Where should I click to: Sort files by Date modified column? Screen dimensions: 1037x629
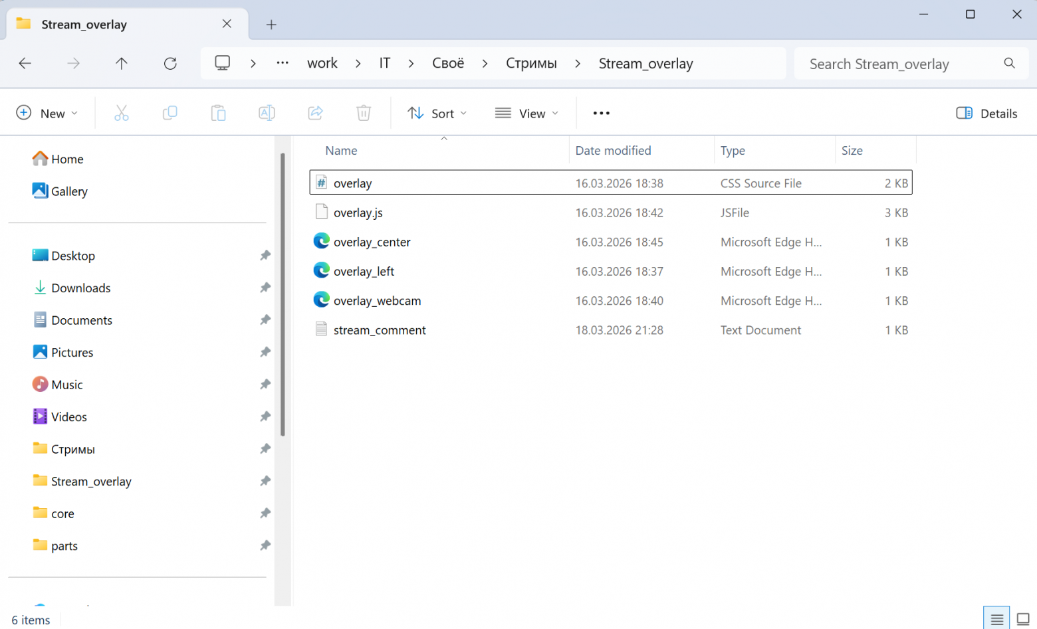click(x=613, y=151)
